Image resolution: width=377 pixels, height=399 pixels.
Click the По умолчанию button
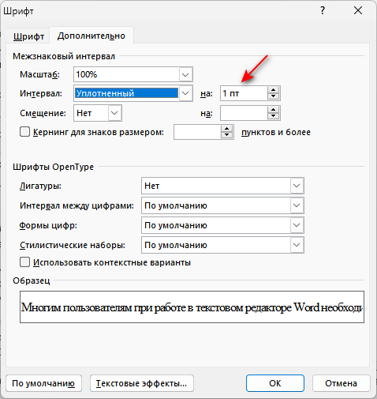(x=43, y=383)
